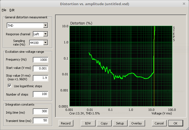This screenshot has width=189, height=130.
Task: Focus the Start value field
Action: pos(40,68)
